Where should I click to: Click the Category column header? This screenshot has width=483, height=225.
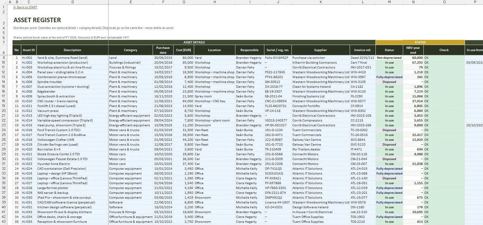tap(130, 50)
